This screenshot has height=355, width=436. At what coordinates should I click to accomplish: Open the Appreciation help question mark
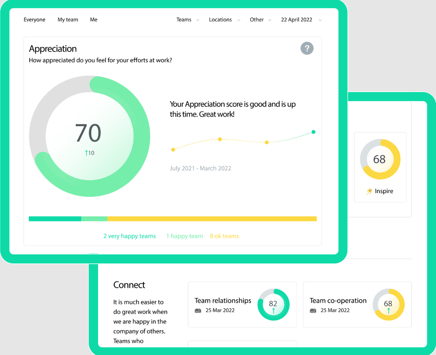307,48
